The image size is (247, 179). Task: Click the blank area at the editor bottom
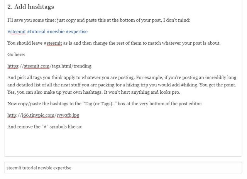123,145
